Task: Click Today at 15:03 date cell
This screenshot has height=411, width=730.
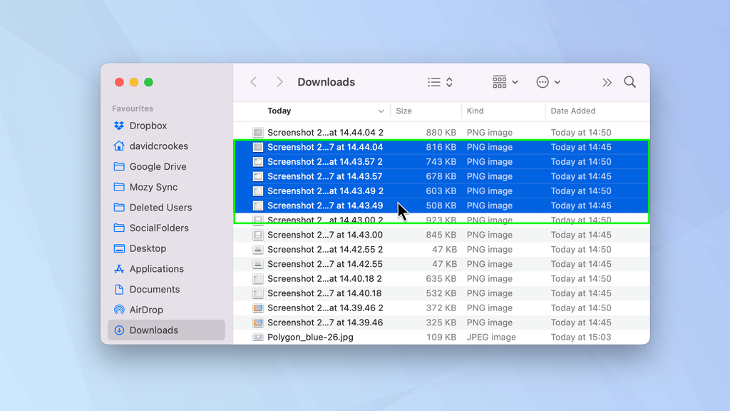Action: [x=580, y=337]
